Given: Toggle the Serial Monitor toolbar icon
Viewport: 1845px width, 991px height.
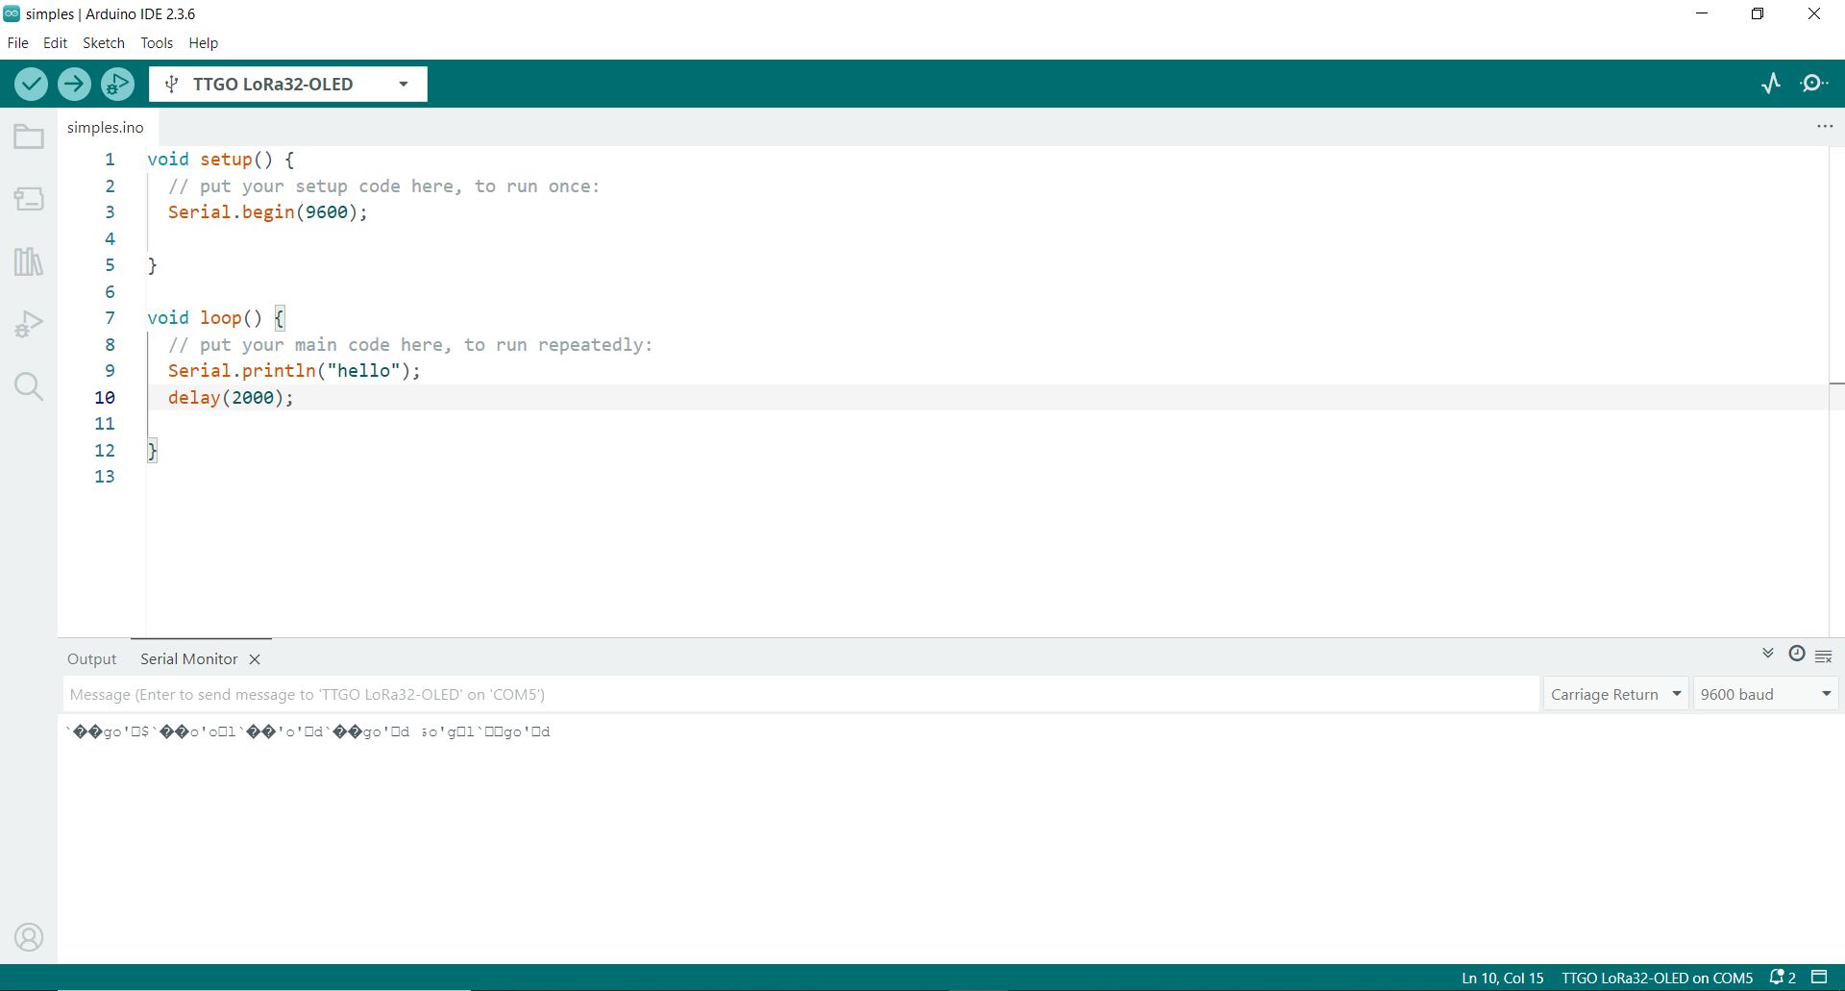Looking at the screenshot, I should 1814,84.
